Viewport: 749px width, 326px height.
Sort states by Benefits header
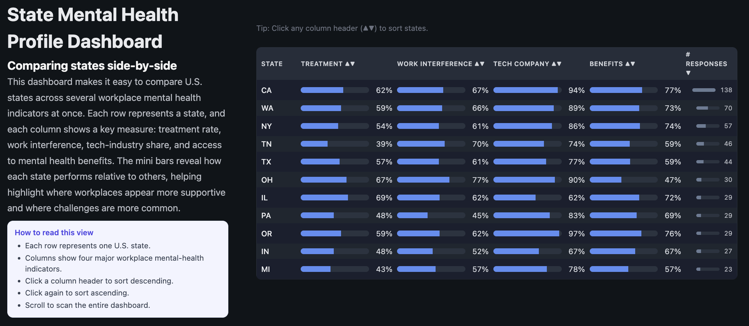click(x=612, y=64)
